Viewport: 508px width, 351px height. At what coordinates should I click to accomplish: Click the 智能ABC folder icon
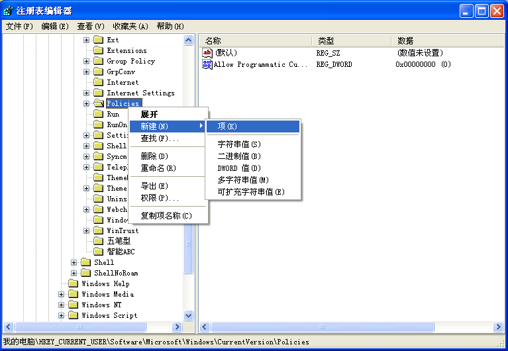[98, 252]
